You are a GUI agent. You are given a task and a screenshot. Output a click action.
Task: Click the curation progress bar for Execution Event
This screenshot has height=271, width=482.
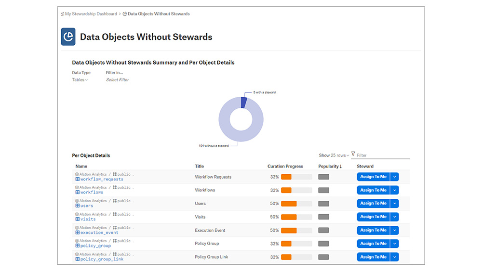tap(296, 231)
